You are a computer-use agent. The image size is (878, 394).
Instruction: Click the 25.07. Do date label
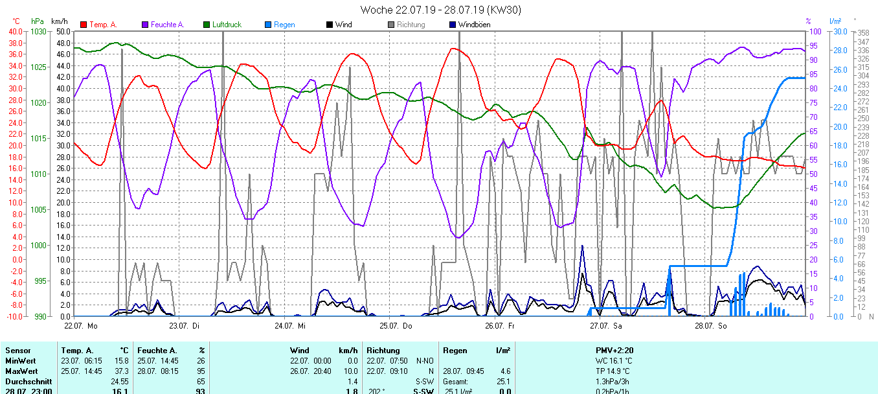396,325
